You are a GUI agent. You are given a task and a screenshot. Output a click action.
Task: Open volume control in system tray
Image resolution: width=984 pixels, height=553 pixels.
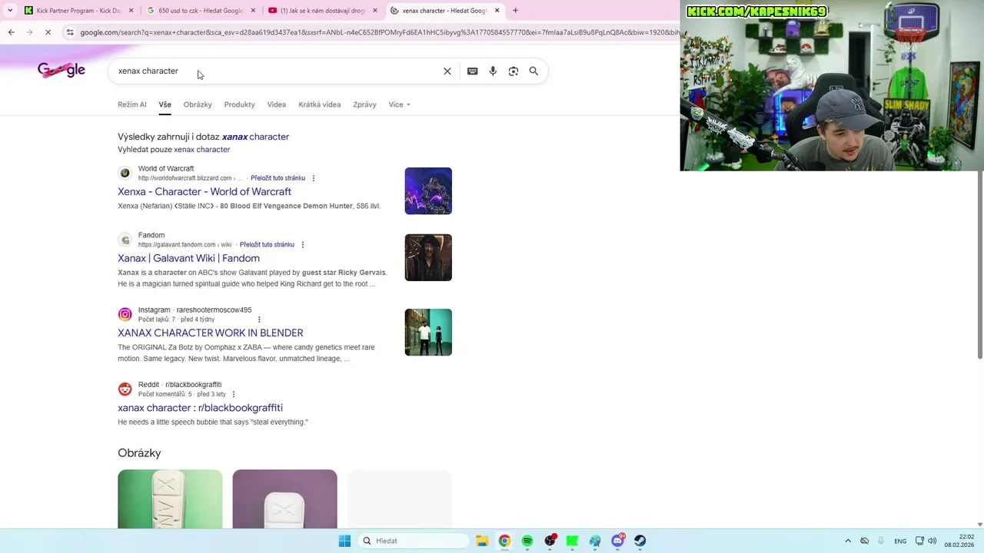(x=932, y=541)
